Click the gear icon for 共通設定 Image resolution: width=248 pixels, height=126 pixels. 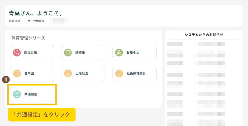click(x=17, y=94)
